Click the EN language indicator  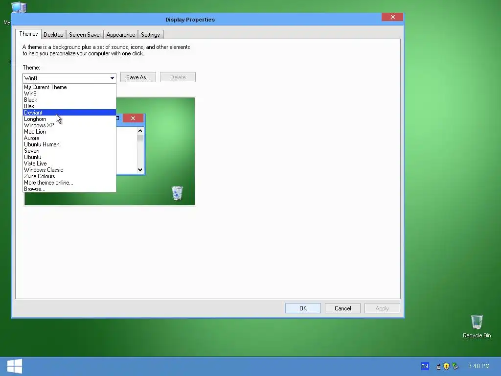pyautogui.click(x=424, y=366)
